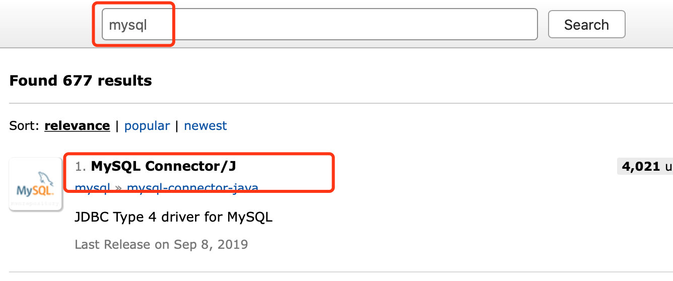The height and width of the screenshot is (281, 673).
Task: Sort results by popular
Action: pos(147,125)
